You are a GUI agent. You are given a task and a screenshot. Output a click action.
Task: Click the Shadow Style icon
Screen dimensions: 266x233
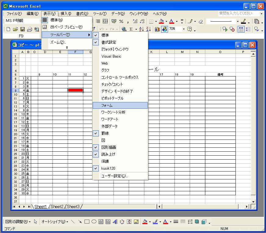197,222
